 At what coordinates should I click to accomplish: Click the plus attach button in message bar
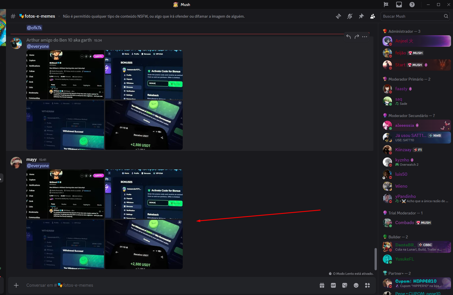16,285
